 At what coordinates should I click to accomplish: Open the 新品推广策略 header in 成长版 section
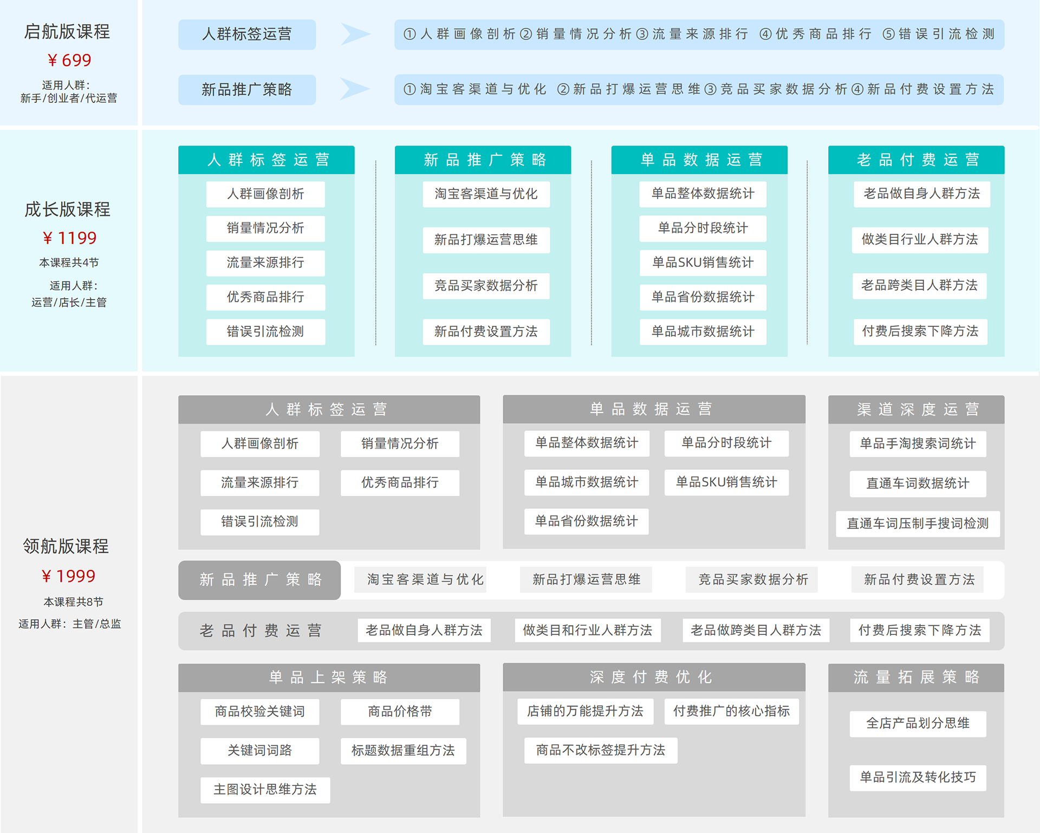pyautogui.click(x=483, y=160)
